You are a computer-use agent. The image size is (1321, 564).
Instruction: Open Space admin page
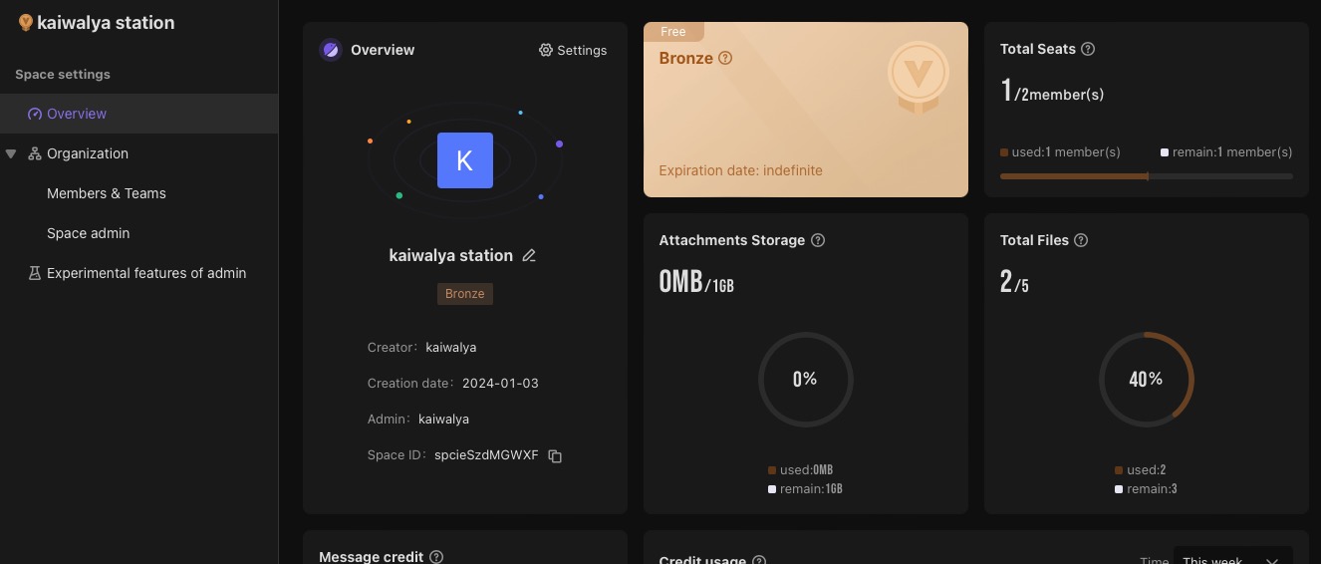coord(88,233)
